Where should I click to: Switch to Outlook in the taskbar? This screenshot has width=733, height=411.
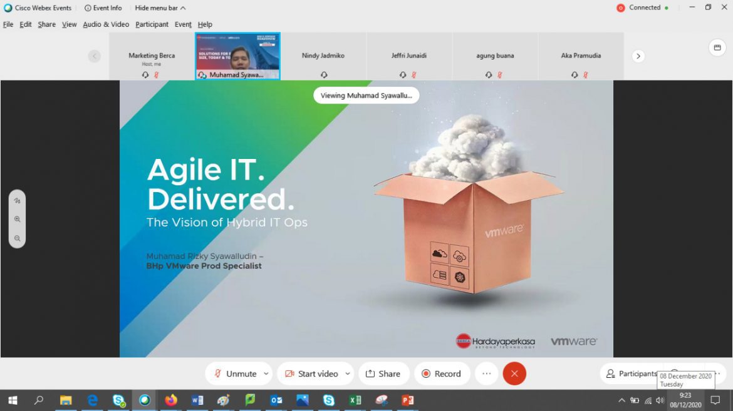pos(276,400)
